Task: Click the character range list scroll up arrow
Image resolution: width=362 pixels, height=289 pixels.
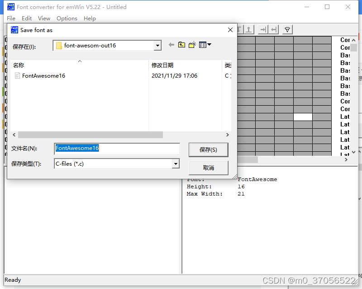Action: click(x=353, y=40)
